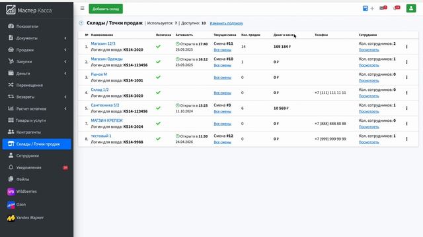Click the help question icon by the title
The image size is (423, 237).
(x=81, y=23)
